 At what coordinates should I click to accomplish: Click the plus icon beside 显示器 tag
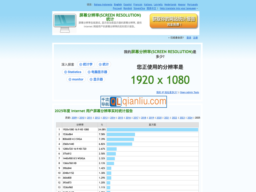click(91, 79)
